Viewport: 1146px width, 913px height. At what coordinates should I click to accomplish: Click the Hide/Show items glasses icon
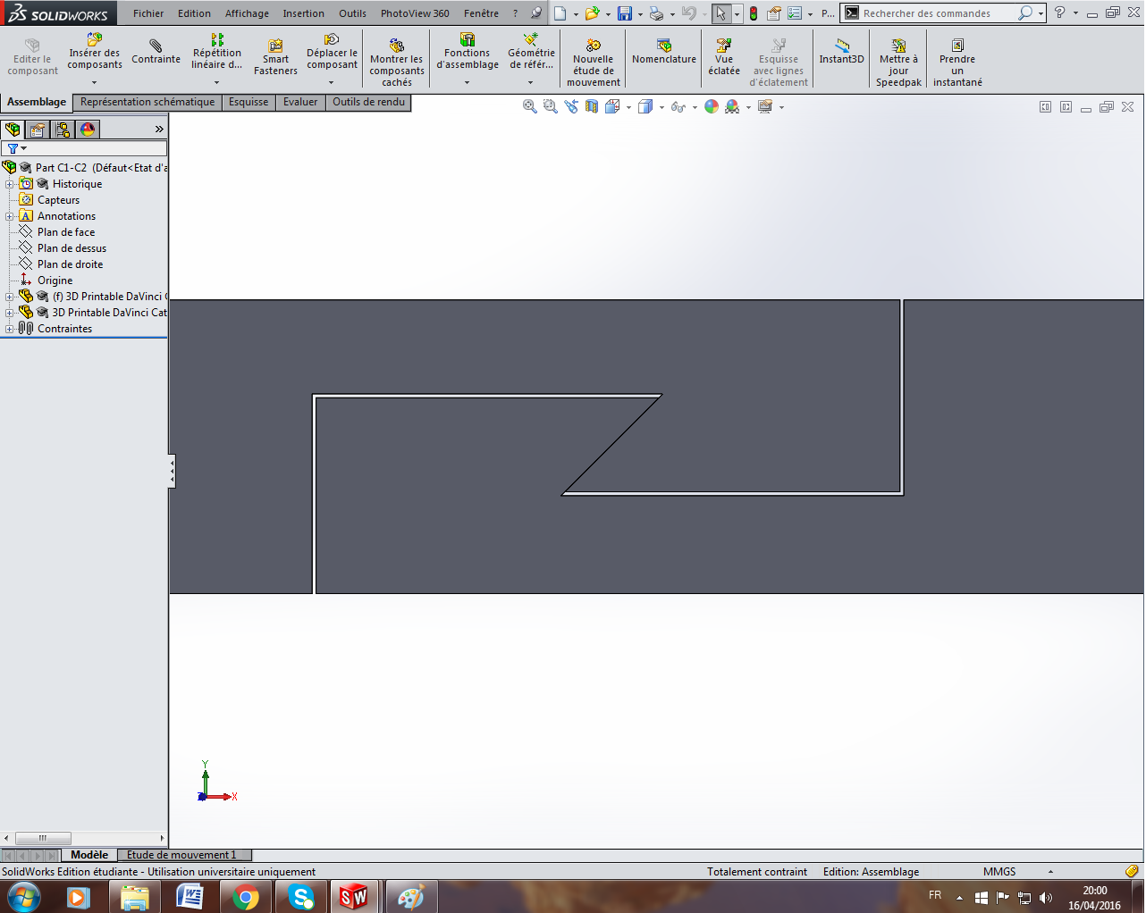click(x=678, y=107)
